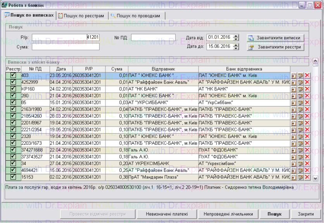Decrease the Дата до date with down arrow
The image size is (324, 223).
(x=236, y=48)
